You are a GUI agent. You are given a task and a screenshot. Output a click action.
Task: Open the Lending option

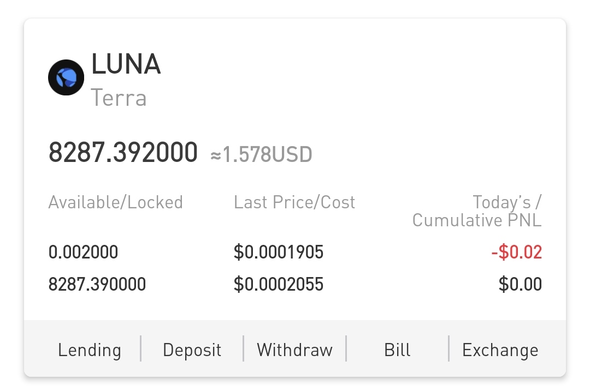coord(90,350)
